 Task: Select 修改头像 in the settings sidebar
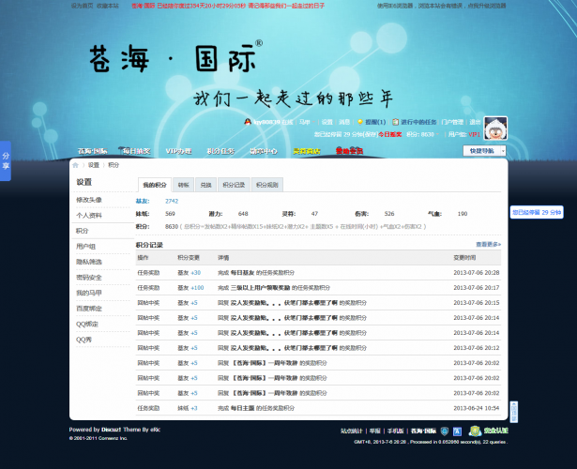89,200
